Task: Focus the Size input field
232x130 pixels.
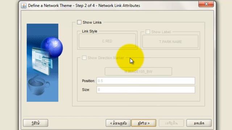Action: (x=146, y=90)
